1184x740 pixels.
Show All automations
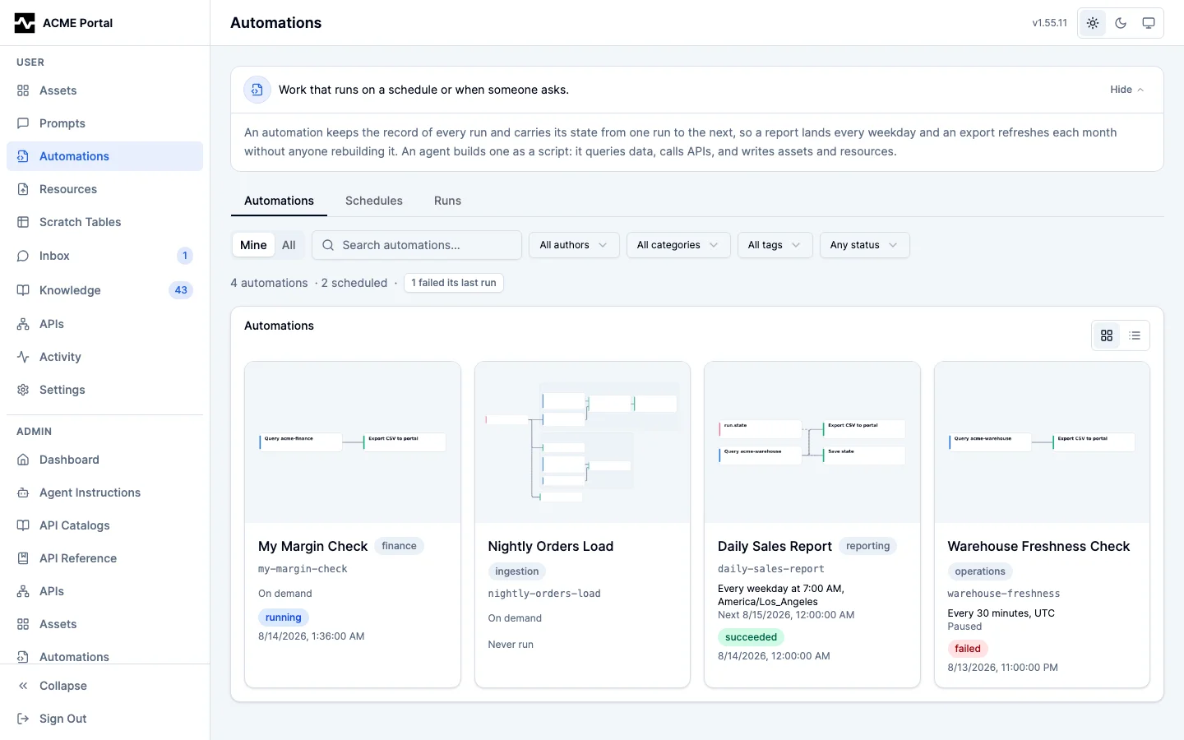[289, 245]
